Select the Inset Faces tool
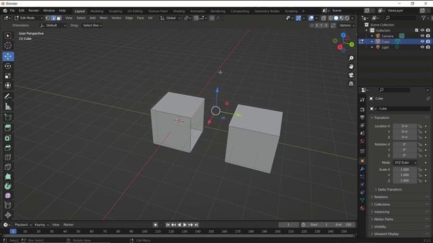The height and width of the screenshot is (243, 433). 7,138
